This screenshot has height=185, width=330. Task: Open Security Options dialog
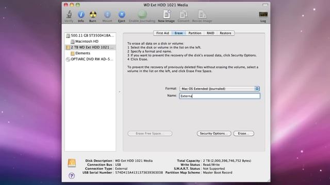[214, 134]
